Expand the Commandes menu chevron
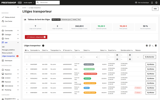This screenshot has width=160, height=100. coord(18,30)
